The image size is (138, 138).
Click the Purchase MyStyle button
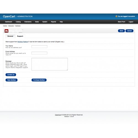pyautogui.click(x=39, y=80)
